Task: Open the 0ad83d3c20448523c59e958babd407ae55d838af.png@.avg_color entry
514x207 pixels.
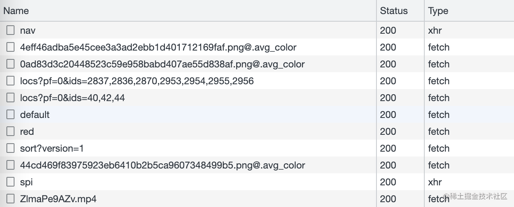Action: tap(162, 64)
